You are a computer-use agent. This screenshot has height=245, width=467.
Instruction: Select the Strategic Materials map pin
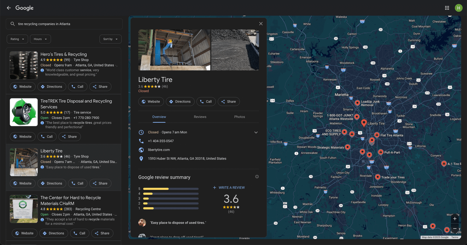[347, 147]
